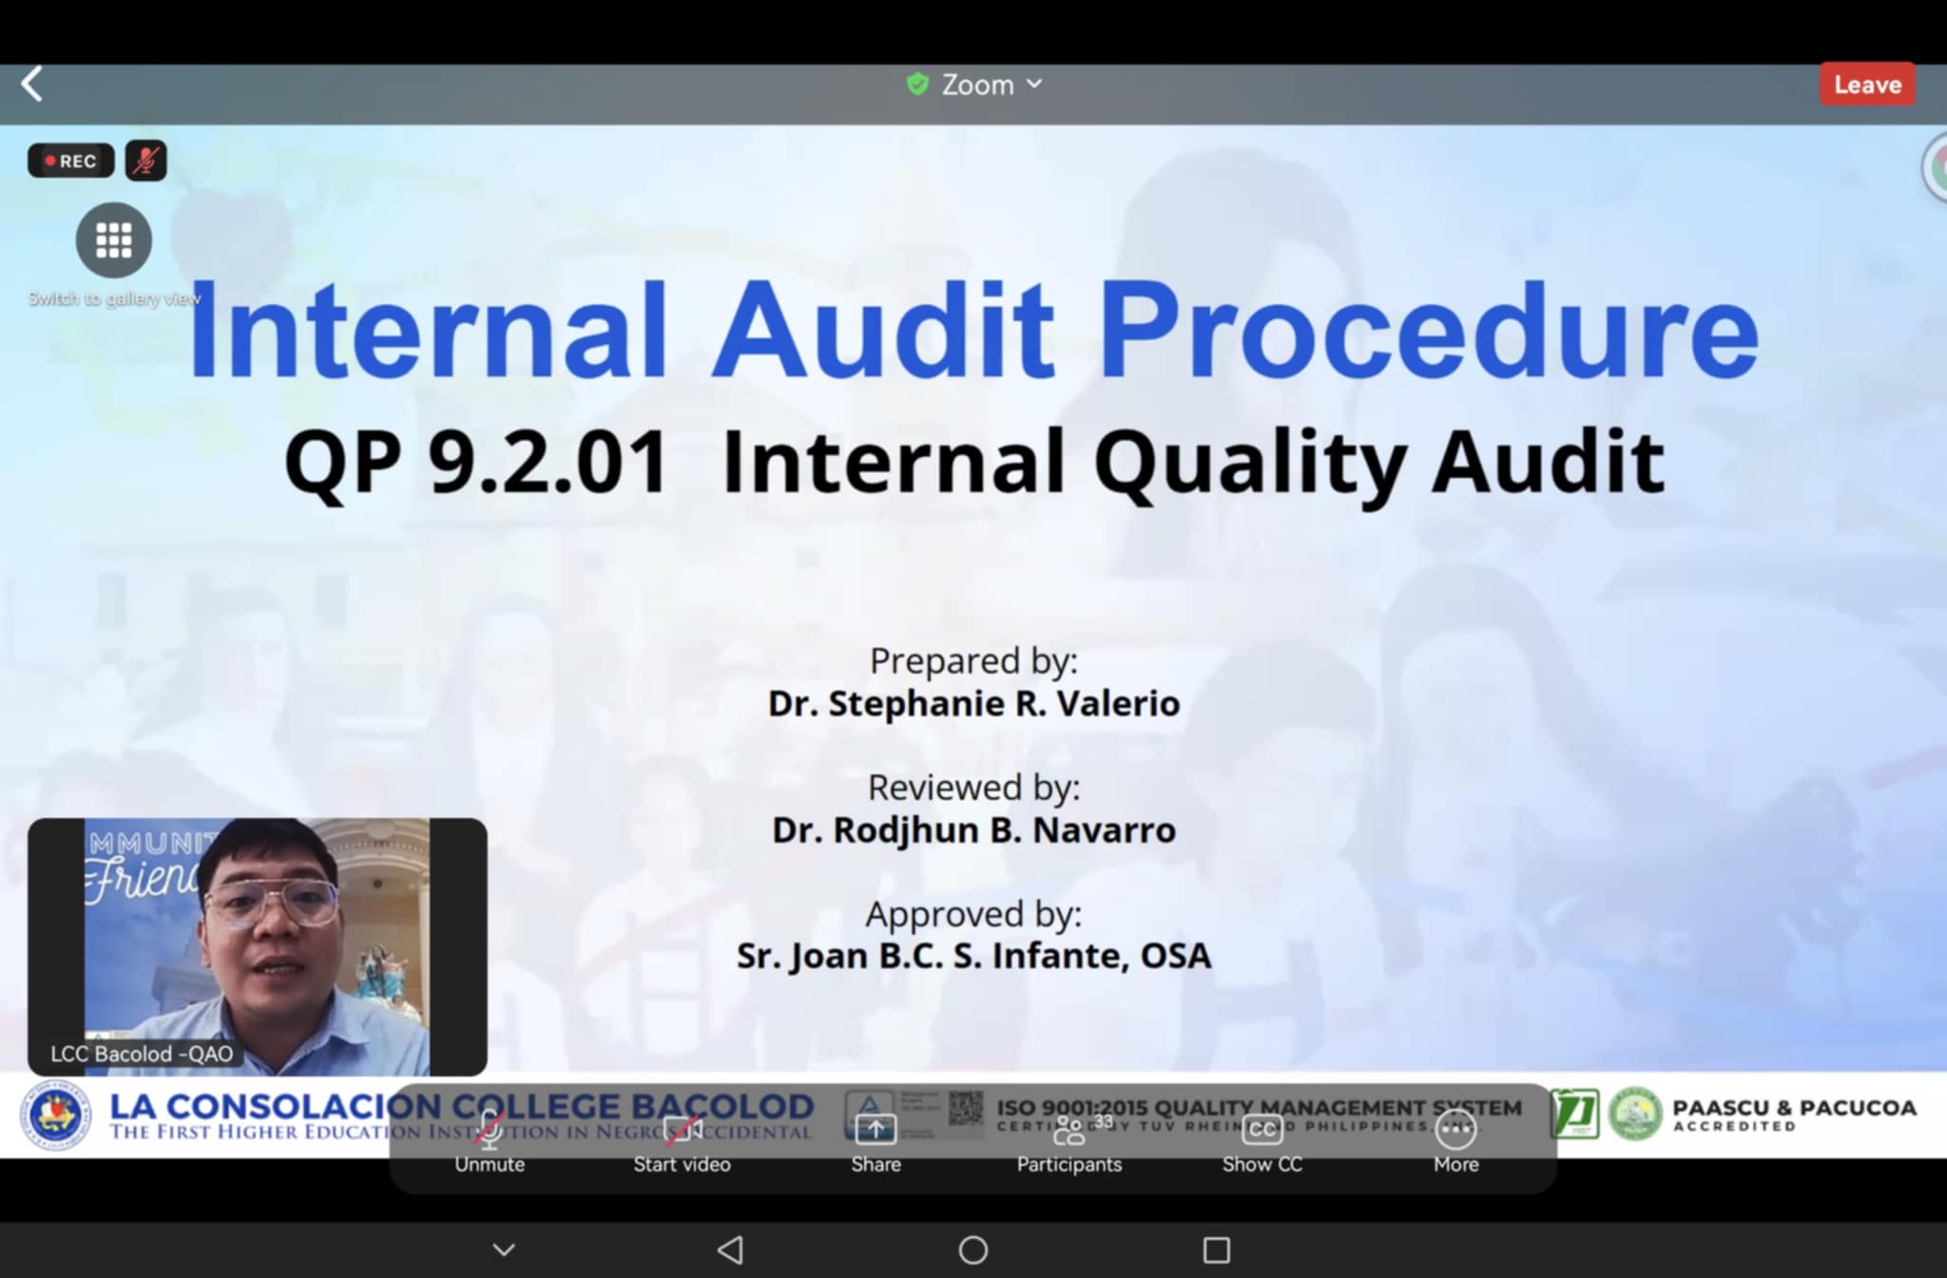Unmute the microphone
The width and height of the screenshot is (1947, 1278).
[x=490, y=1140]
